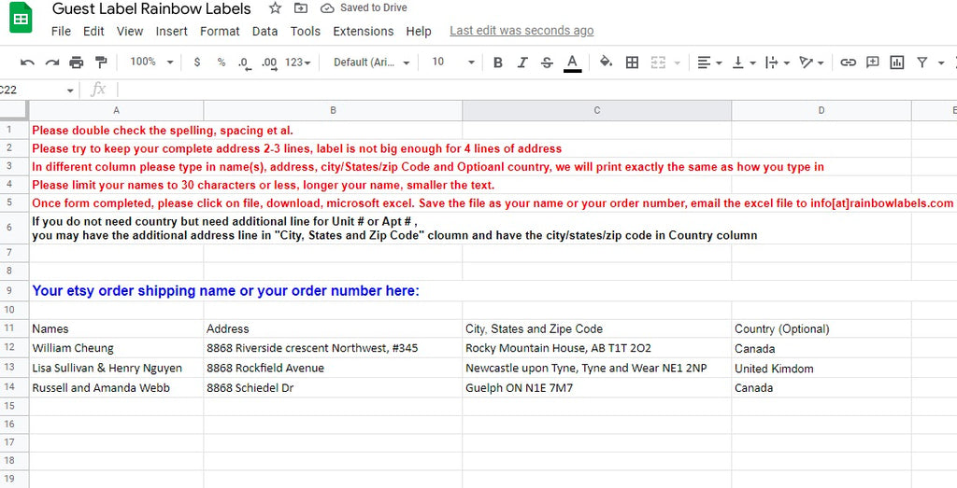The height and width of the screenshot is (488, 957).
Task: Open text rotation dropdown
Action: click(x=812, y=63)
